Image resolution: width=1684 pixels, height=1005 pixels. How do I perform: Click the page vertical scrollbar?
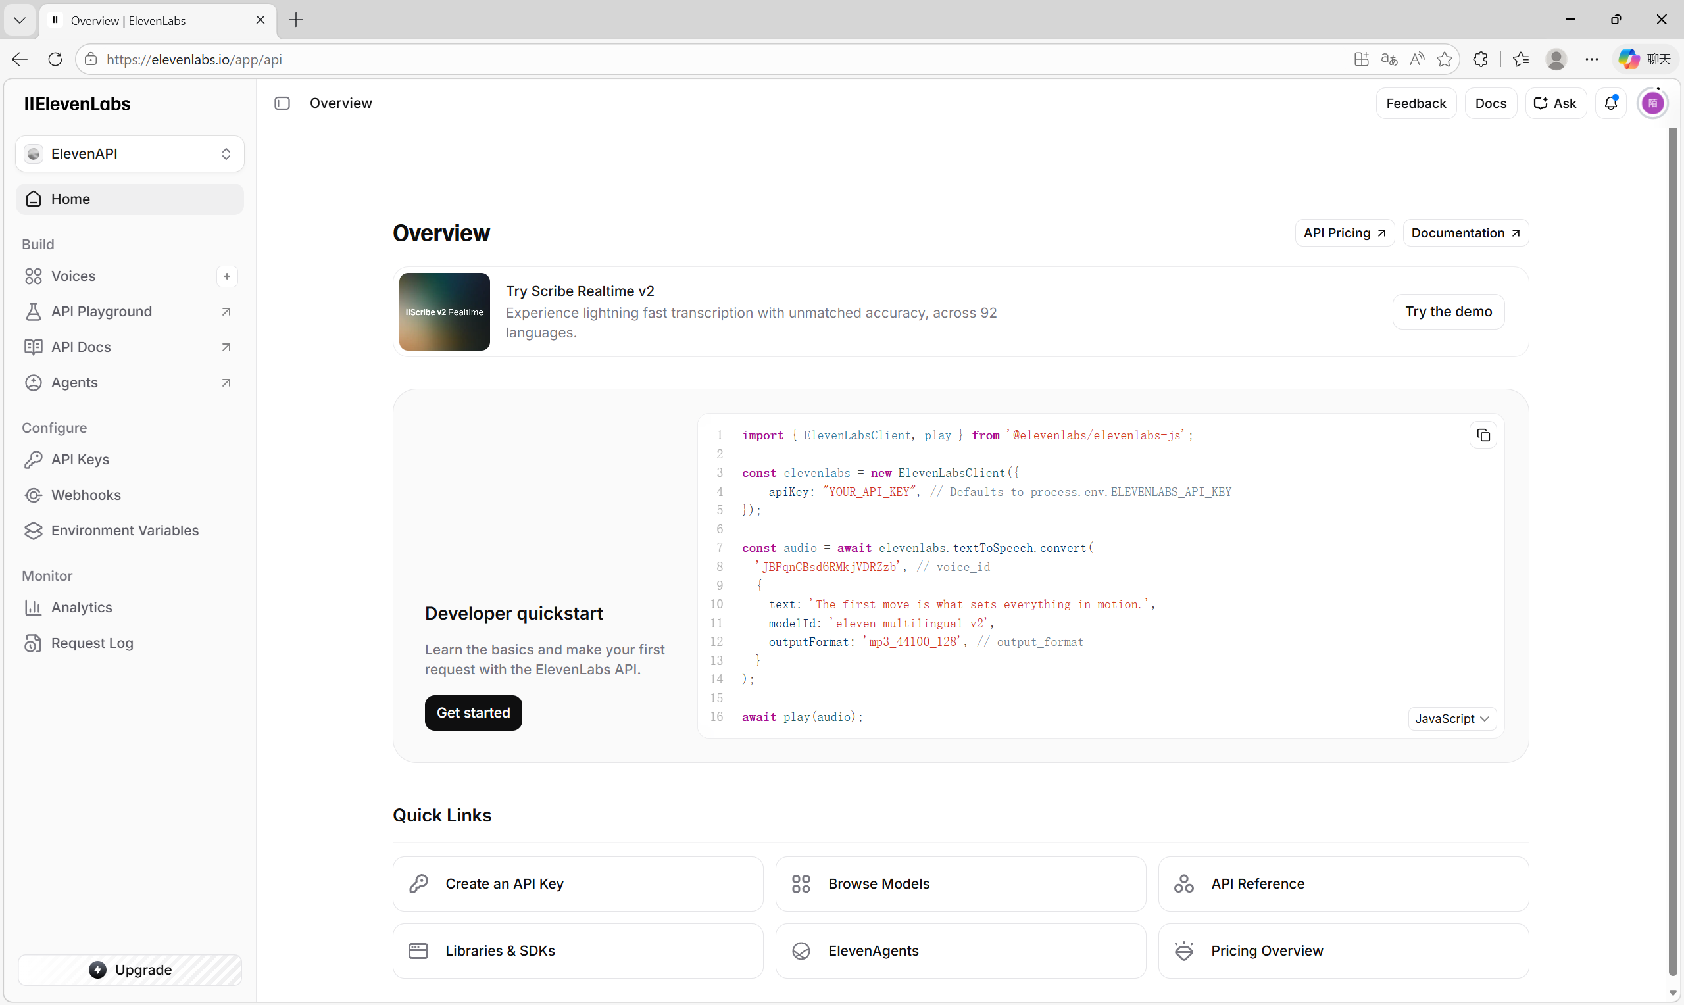1673,552
